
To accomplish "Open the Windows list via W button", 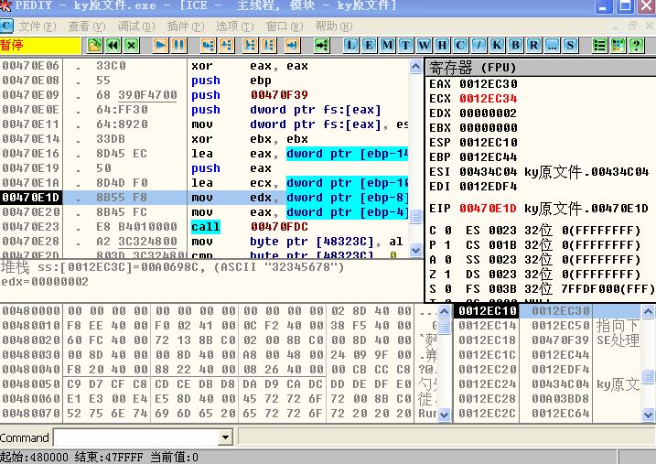I will pos(424,45).
